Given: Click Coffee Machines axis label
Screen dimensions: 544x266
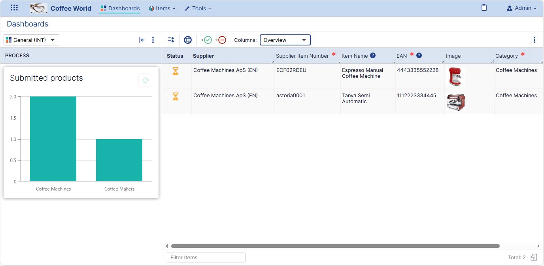Looking at the screenshot, I should pos(53,189).
